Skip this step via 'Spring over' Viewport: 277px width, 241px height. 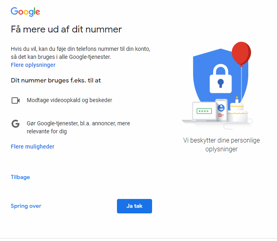(x=26, y=206)
